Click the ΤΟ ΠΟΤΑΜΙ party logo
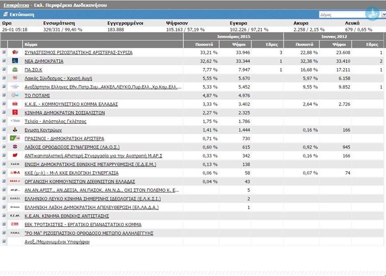Screen dimensions: 386x276 15,96
